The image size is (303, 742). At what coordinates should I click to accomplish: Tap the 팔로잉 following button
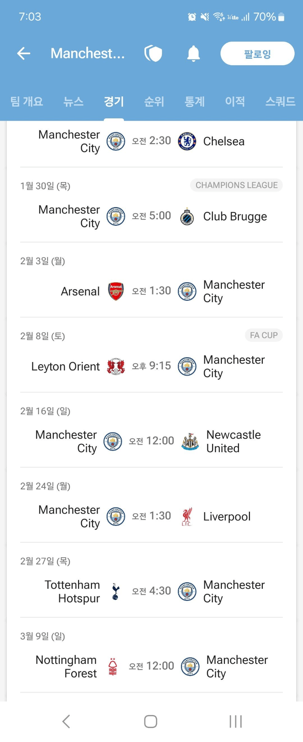(258, 53)
